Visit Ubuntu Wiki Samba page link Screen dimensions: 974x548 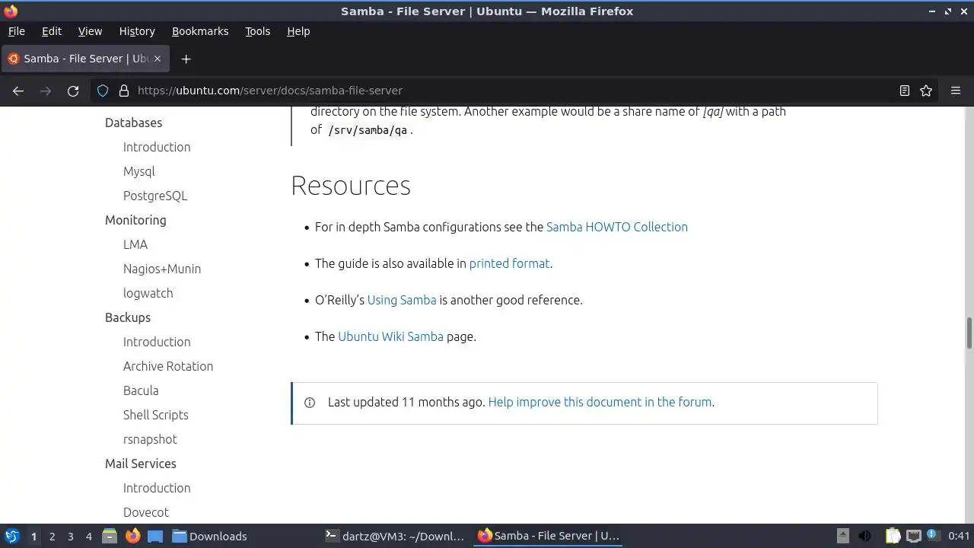pos(390,336)
